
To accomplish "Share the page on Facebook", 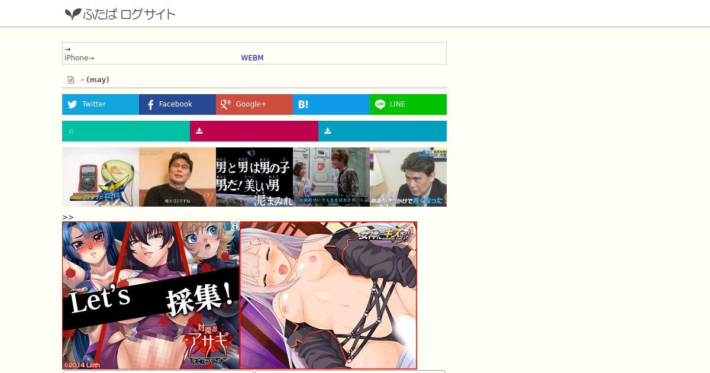I will 177,104.
